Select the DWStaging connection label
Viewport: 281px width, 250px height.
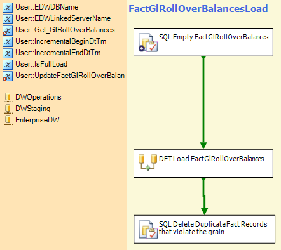pos(33,109)
